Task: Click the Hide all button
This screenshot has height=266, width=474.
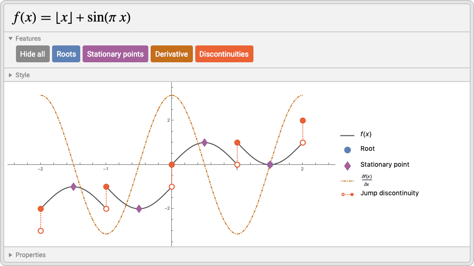Action: point(33,54)
